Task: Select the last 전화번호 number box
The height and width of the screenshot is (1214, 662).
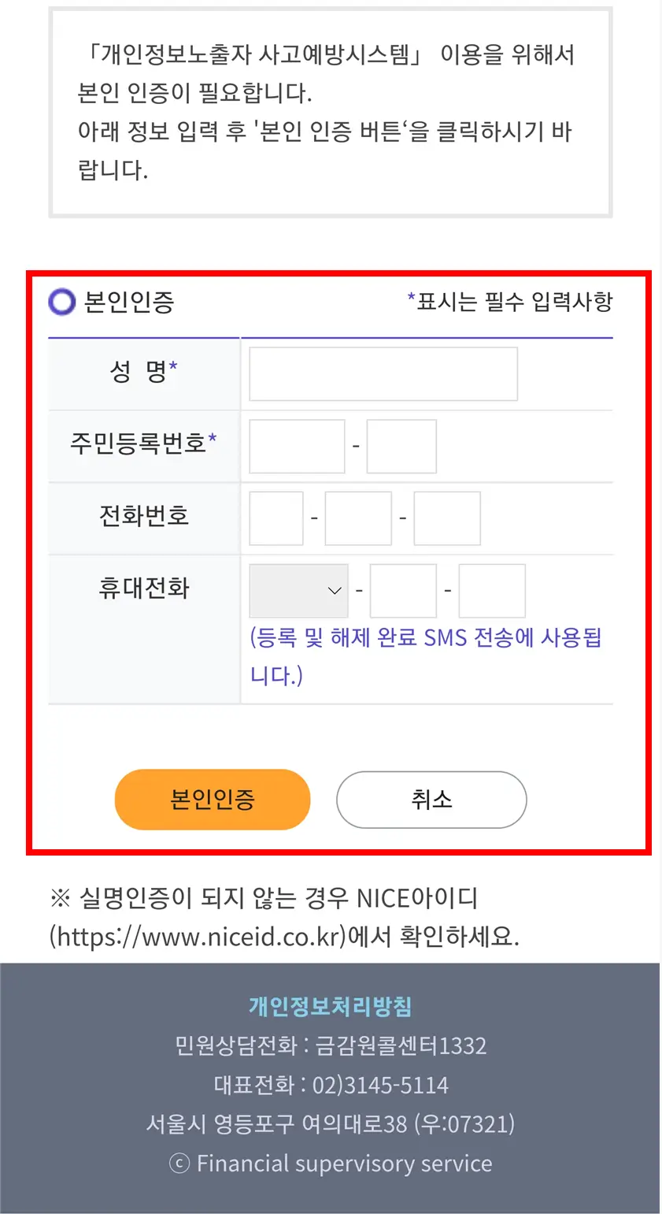Action: pyautogui.click(x=447, y=518)
